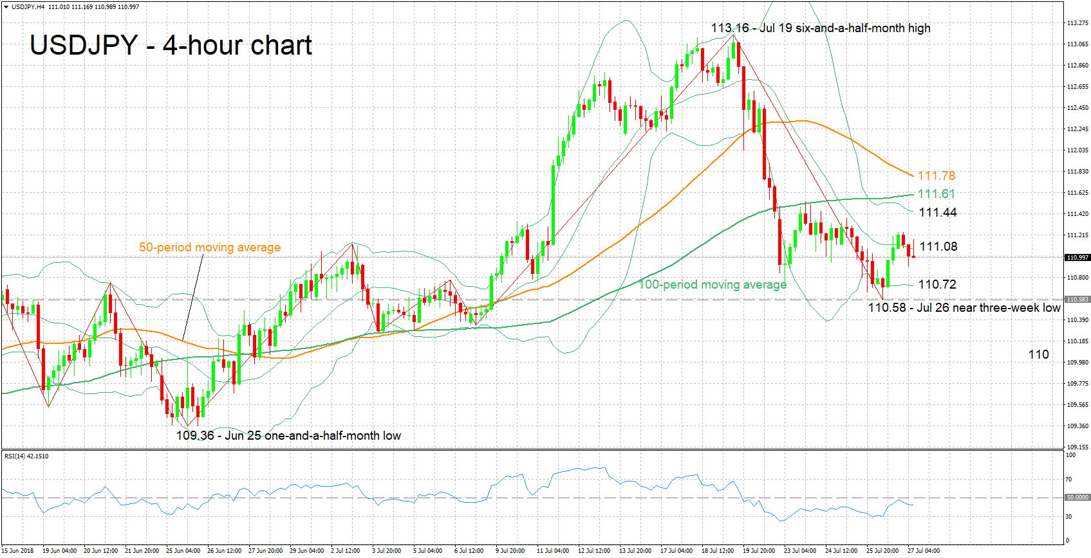Click the '19 Jul 20:00' date axis label

pyautogui.click(x=758, y=551)
